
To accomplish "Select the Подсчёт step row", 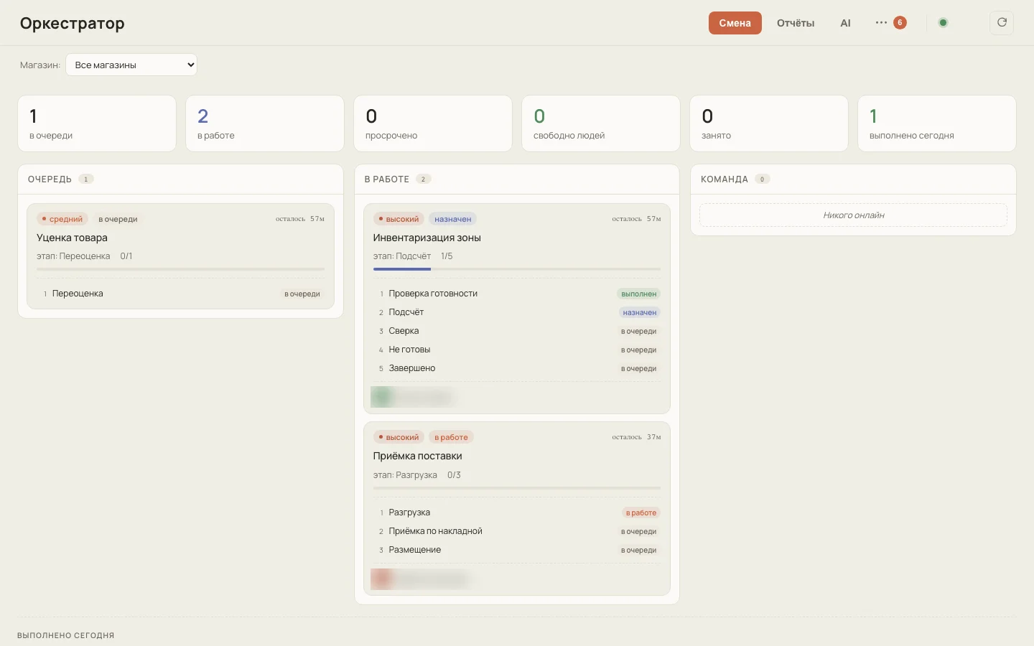I will click(x=517, y=312).
